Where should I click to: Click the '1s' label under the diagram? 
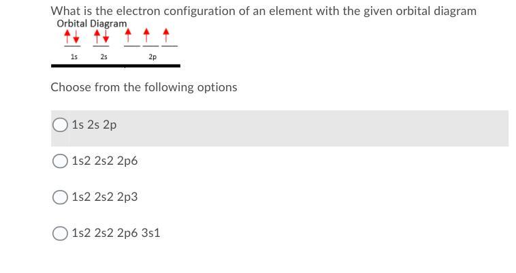pyautogui.click(x=74, y=57)
